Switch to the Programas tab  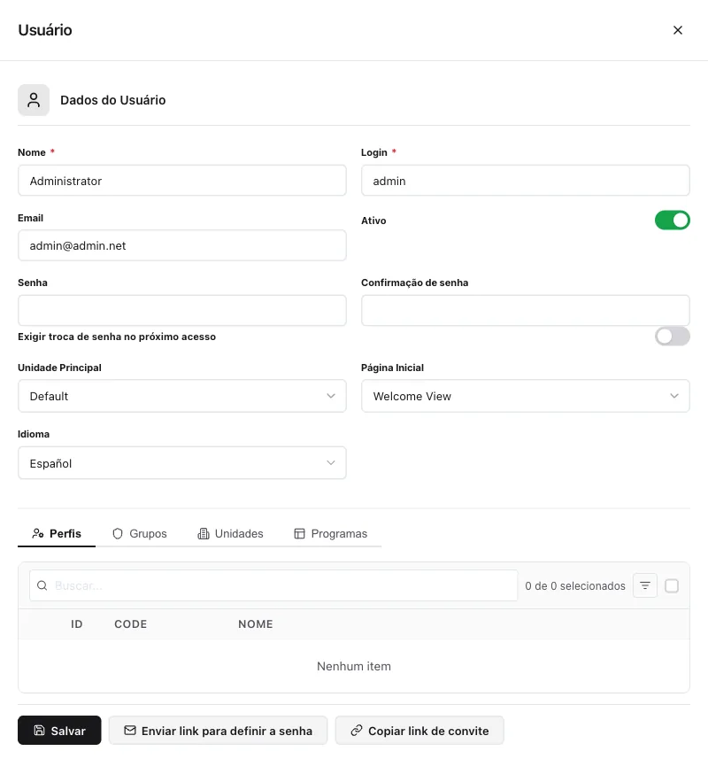[331, 534]
